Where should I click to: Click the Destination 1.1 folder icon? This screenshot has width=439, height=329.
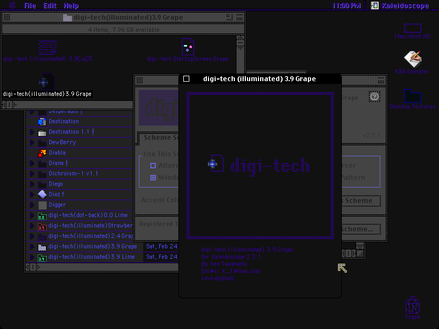coord(42,132)
